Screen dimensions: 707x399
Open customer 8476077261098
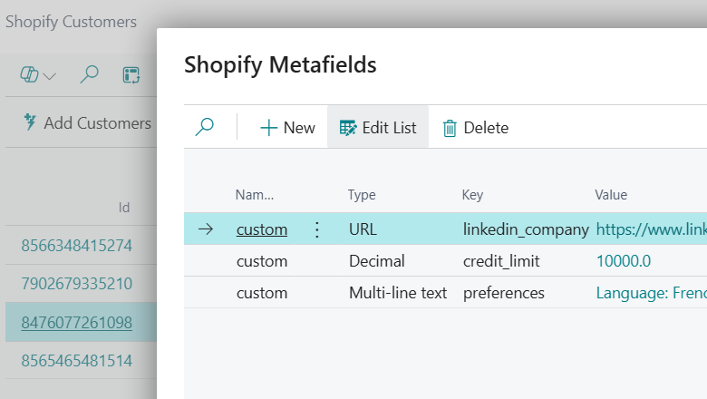tap(77, 323)
